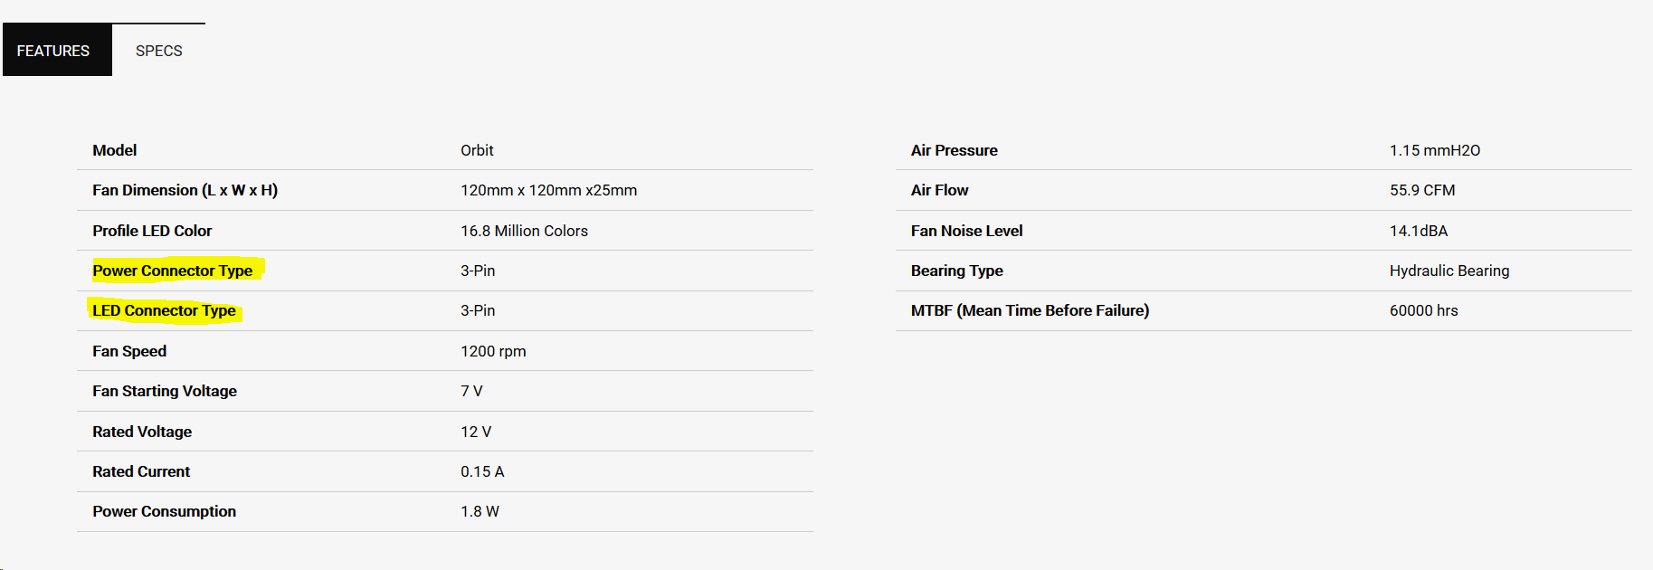Click the Air Pressure label
This screenshot has height=570, width=1653.
coord(954,150)
